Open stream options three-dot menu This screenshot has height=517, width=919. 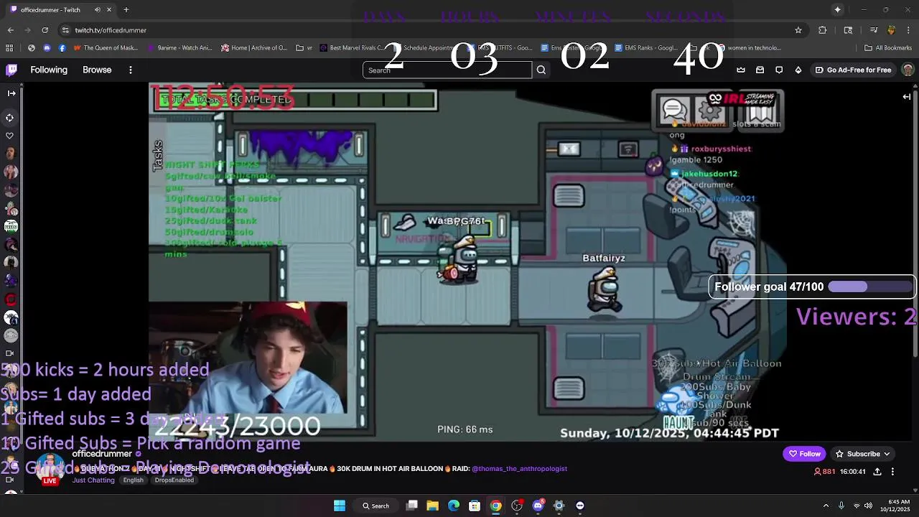tap(892, 472)
